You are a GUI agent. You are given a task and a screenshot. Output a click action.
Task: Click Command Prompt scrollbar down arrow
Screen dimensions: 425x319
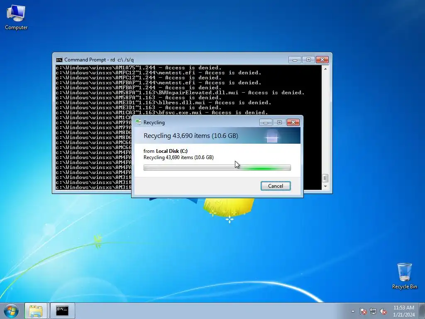(325, 186)
